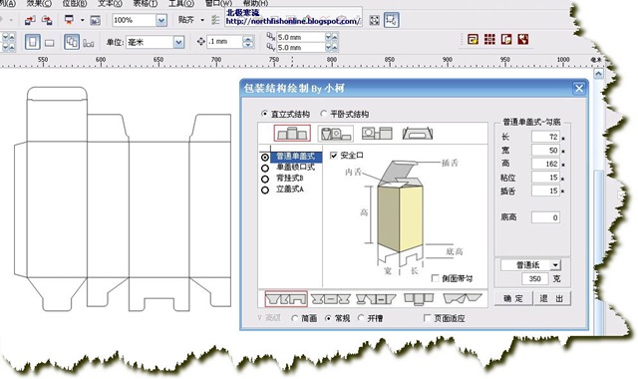638x379 pixels.
Task: Choose the second box-type category thumbnail
Action: 335,133
